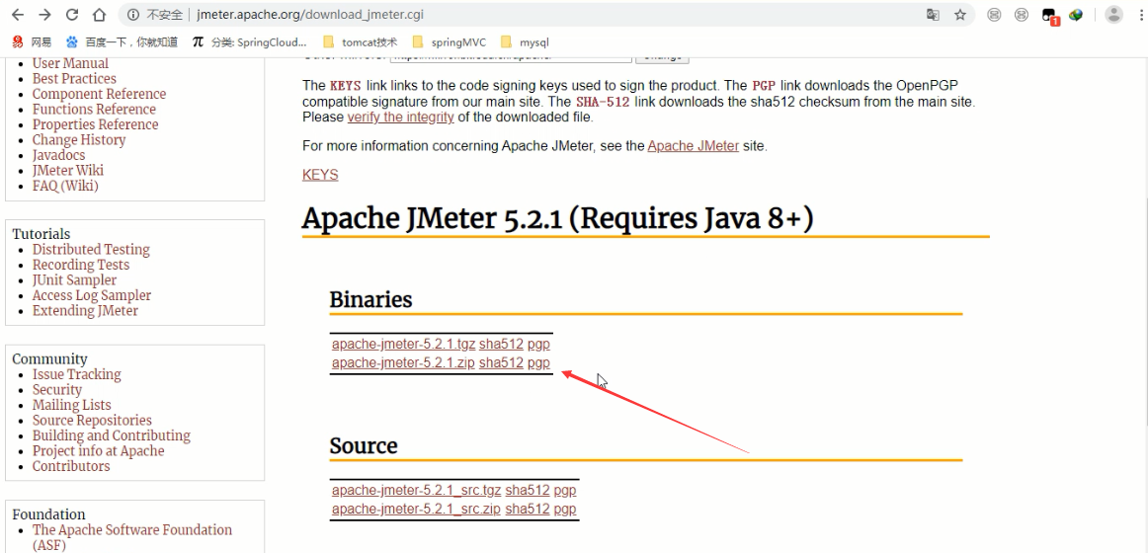Open the springMVC bookmark folder
Image resolution: width=1148 pixels, height=553 pixels.
pyautogui.click(x=450, y=41)
